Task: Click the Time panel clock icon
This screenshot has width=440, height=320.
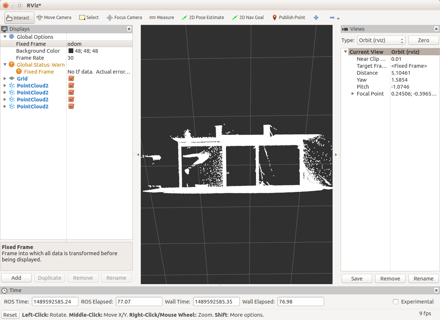Action: [x=4, y=290]
